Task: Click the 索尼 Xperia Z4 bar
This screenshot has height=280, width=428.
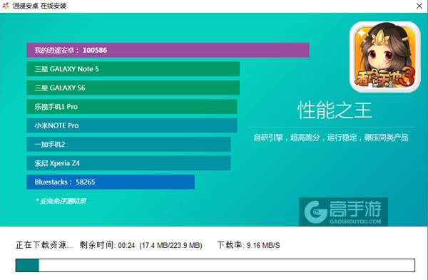Action: (x=128, y=163)
